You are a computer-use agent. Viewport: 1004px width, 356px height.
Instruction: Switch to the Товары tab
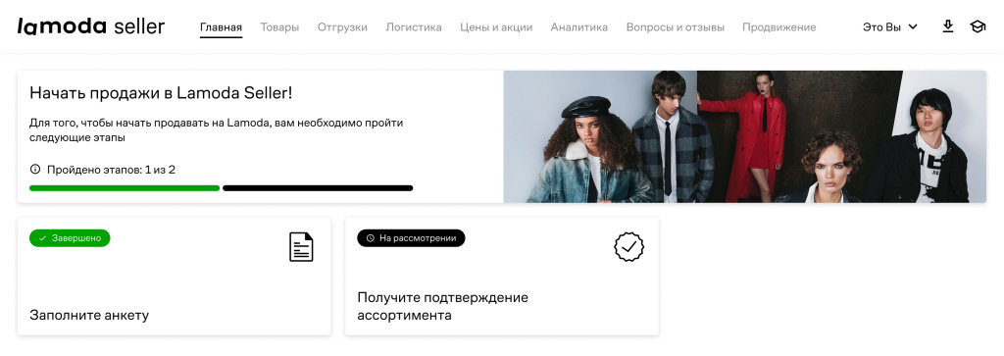point(279,27)
